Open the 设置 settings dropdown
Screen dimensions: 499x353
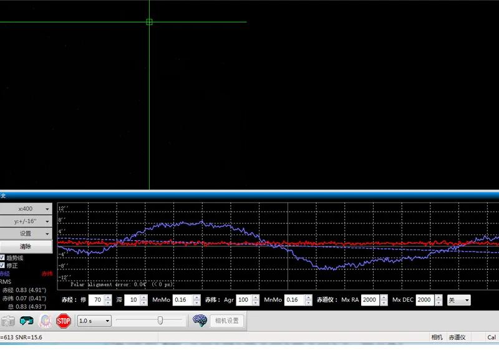pyautogui.click(x=26, y=234)
